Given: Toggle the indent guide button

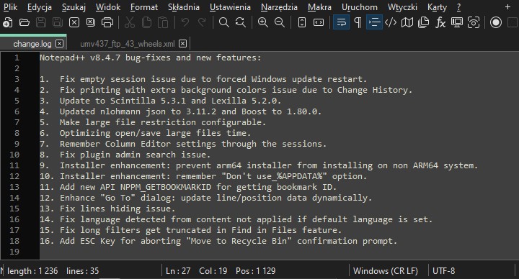Looking at the screenshot, I should 374,22.
